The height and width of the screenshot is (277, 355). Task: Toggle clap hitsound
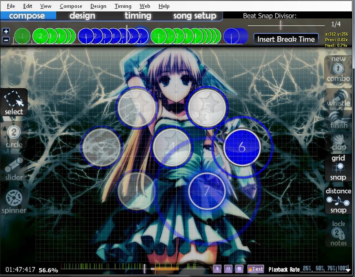338,142
